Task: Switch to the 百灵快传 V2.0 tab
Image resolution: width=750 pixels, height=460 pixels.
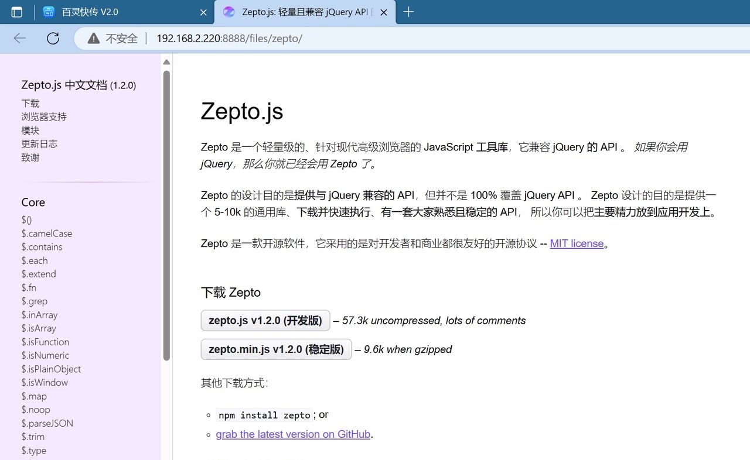Action: pyautogui.click(x=126, y=12)
